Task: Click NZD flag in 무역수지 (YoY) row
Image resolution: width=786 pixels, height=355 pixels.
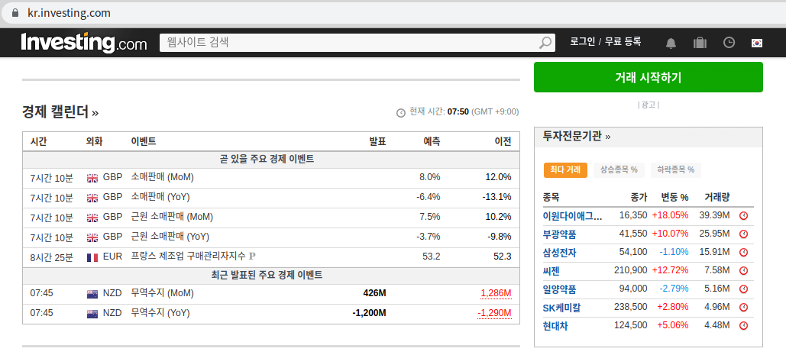Action: [92, 314]
